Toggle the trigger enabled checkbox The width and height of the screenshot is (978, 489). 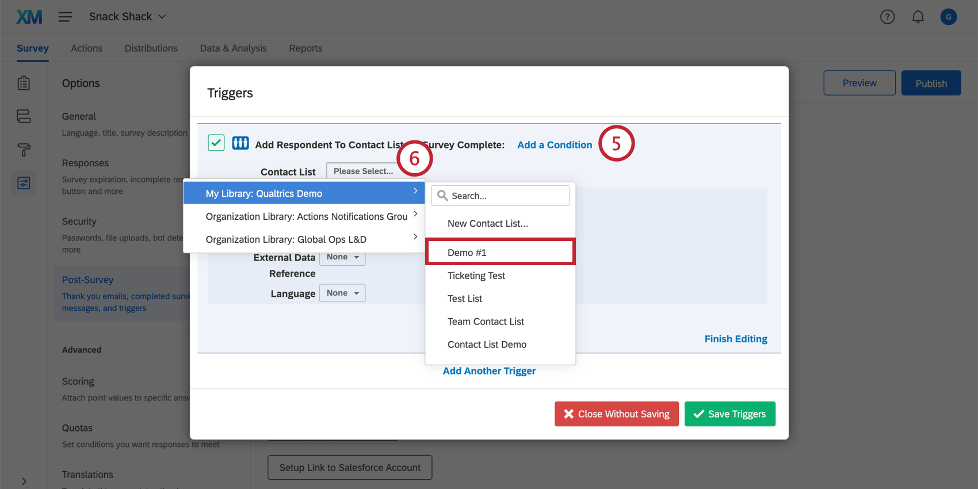click(x=216, y=143)
